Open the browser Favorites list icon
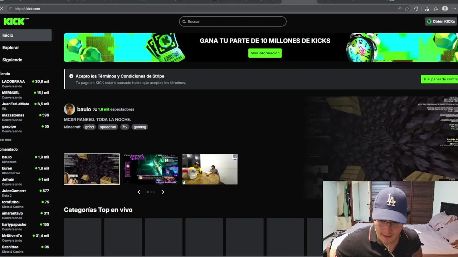Viewport: 458px width, 257px height. (x=436, y=9)
